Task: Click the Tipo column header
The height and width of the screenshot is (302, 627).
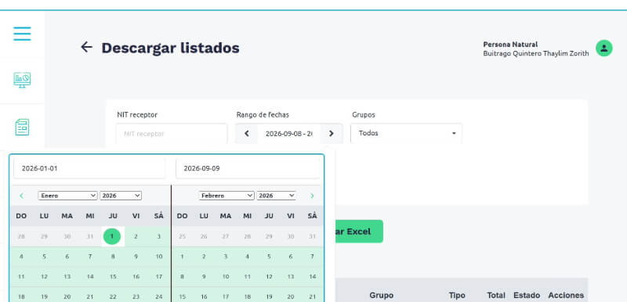Action: click(x=457, y=296)
